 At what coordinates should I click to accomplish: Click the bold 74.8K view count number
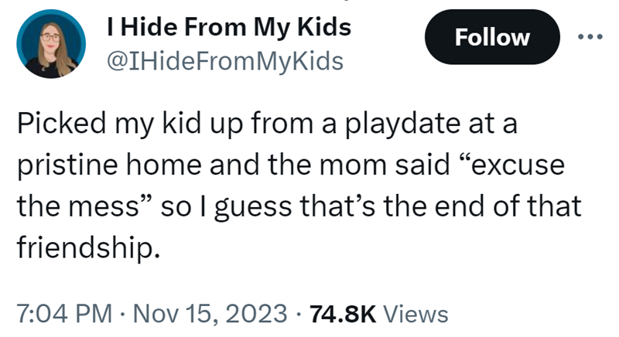pos(342,314)
